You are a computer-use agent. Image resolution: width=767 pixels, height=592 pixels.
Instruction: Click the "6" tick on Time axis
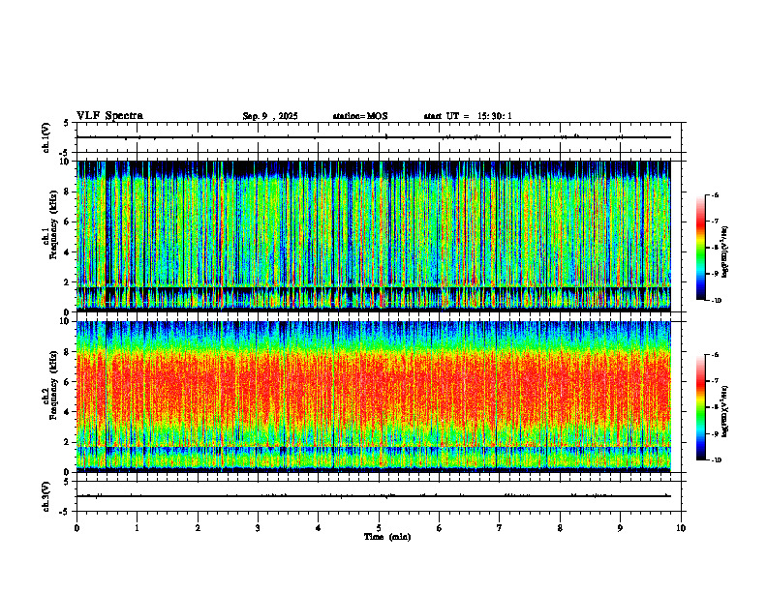click(440, 528)
